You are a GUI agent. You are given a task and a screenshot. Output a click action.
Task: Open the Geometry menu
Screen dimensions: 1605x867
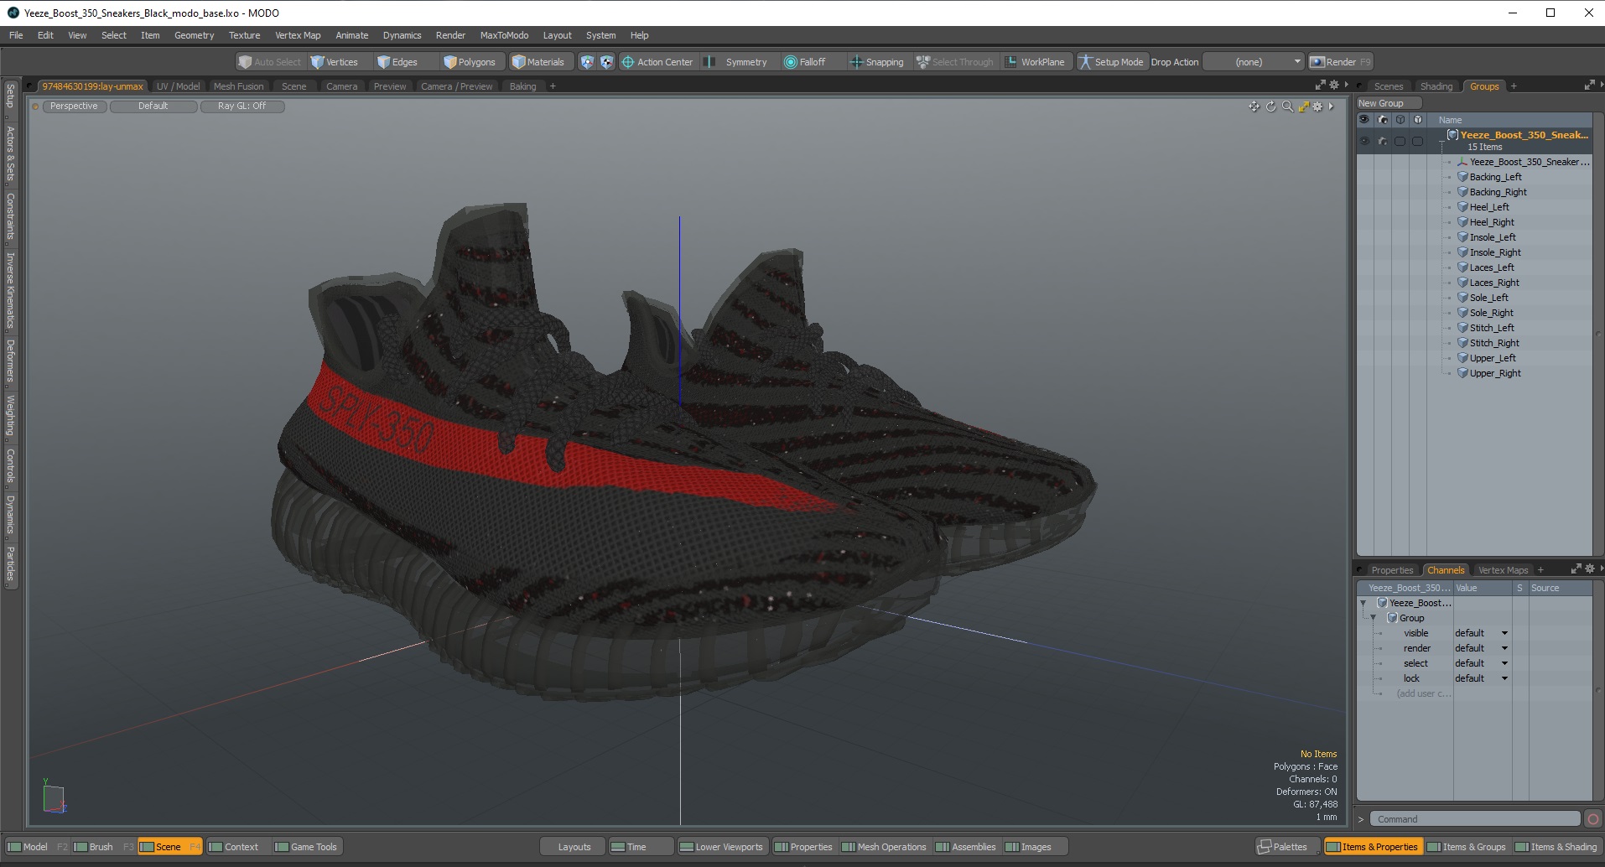point(194,35)
